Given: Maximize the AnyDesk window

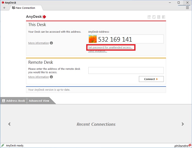Looking at the screenshot, I should coord(179,3).
